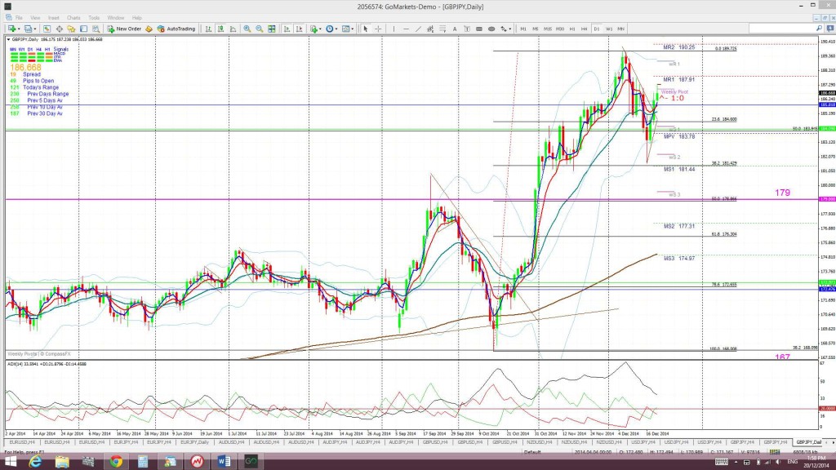
Task: Select the GBPJPY,Daily chart tab
Action: [x=808, y=442]
